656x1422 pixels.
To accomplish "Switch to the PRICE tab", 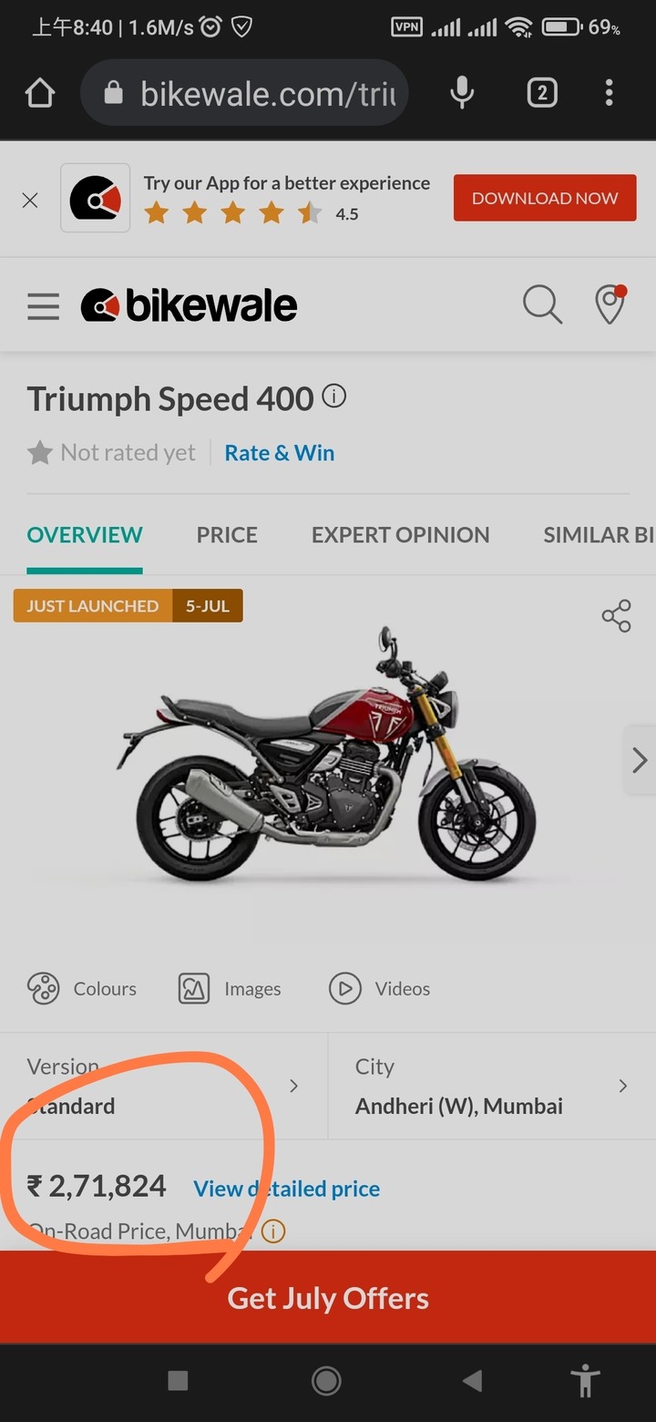I will [227, 535].
